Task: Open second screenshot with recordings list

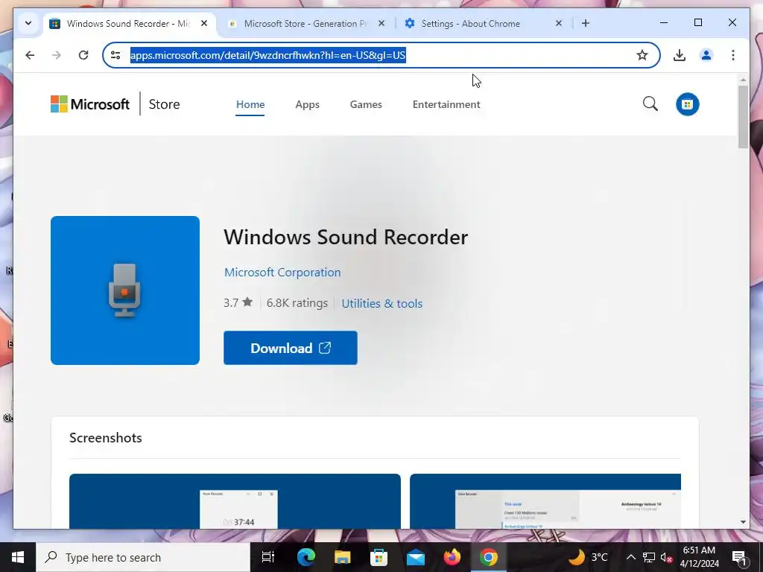Action: pyautogui.click(x=545, y=501)
